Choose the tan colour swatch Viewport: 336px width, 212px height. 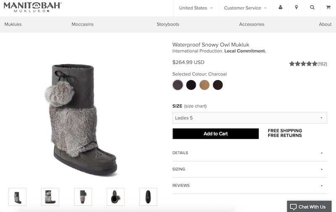[x=205, y=85]
